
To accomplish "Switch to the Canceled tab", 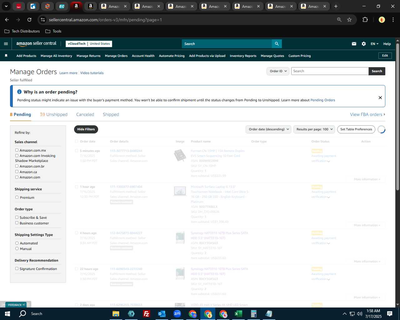I will coord(85,115).
